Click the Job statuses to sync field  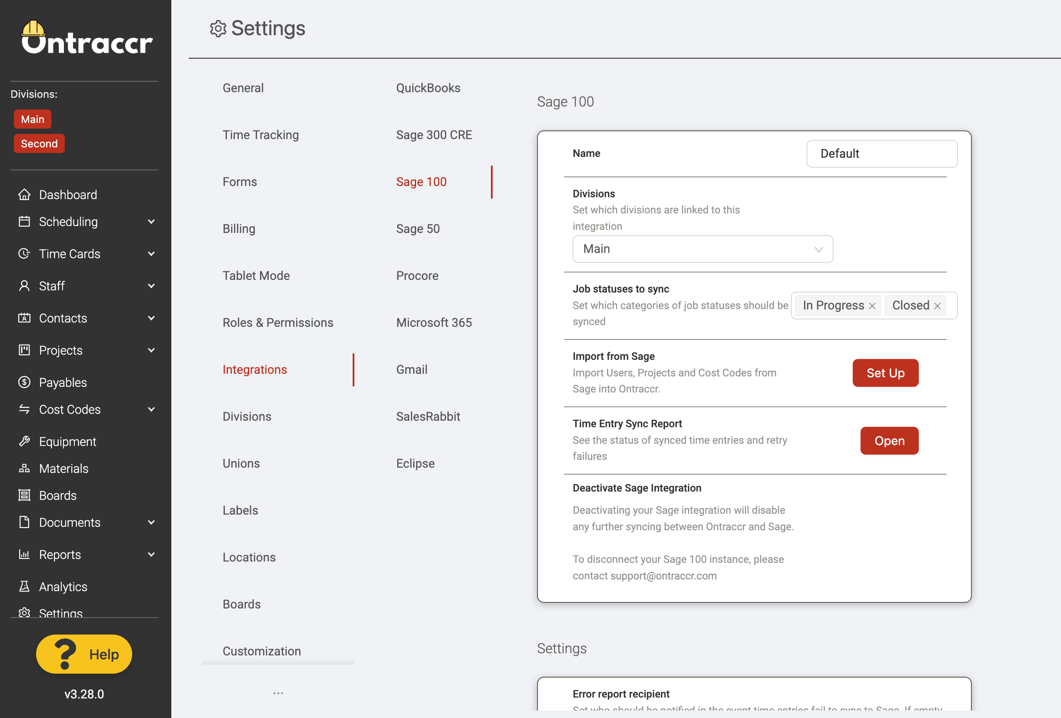(874, 306)
